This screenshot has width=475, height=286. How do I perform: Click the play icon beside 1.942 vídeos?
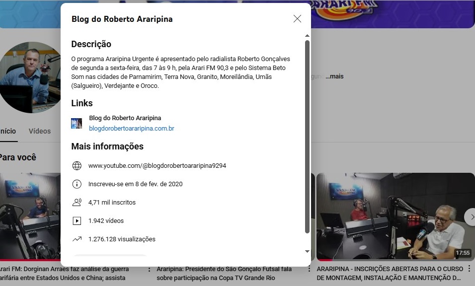[77, 221]
